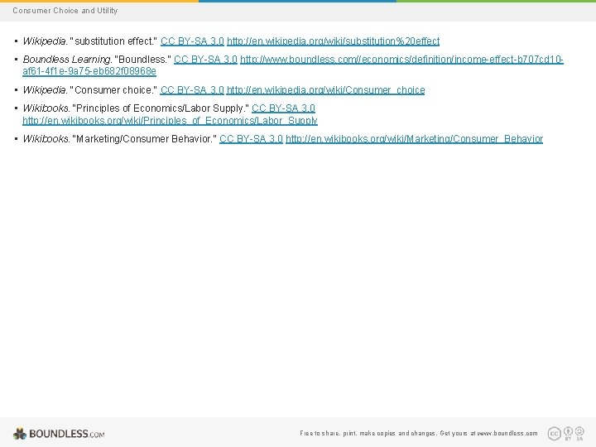Select the "Consumer Choice and Utility" header text

(x=65, y=11)
